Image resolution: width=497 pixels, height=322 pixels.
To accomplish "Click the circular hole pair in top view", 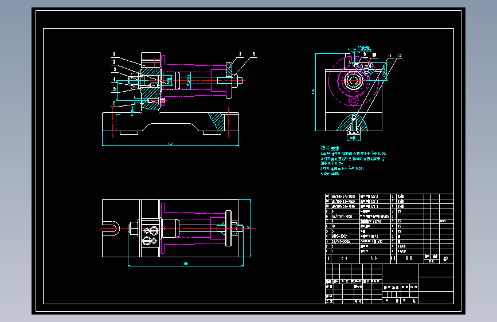I will (151, 235).
